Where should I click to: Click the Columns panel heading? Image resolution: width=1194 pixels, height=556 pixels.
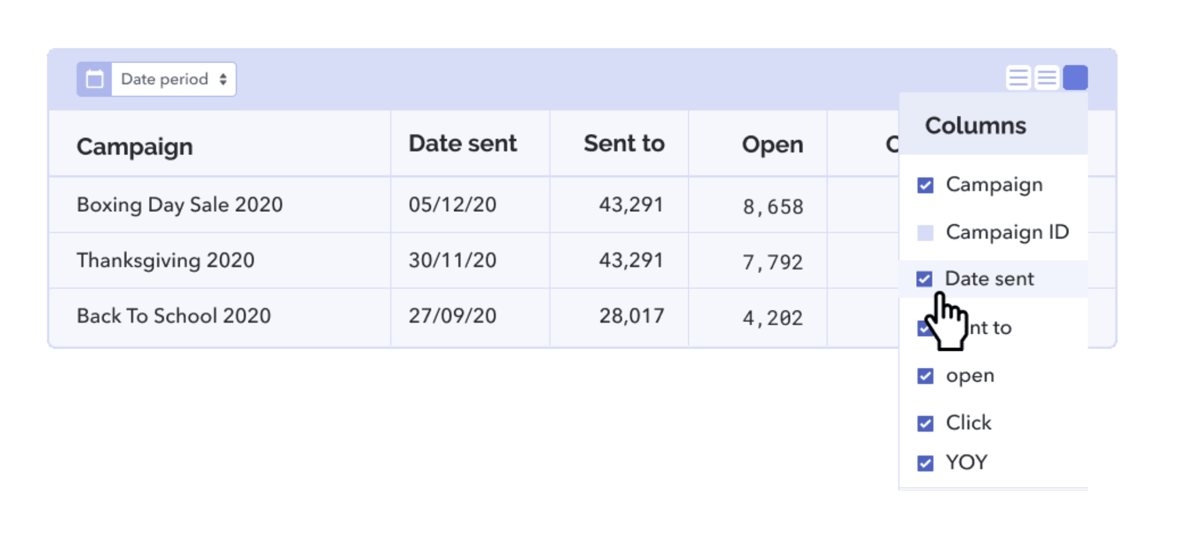975,126
